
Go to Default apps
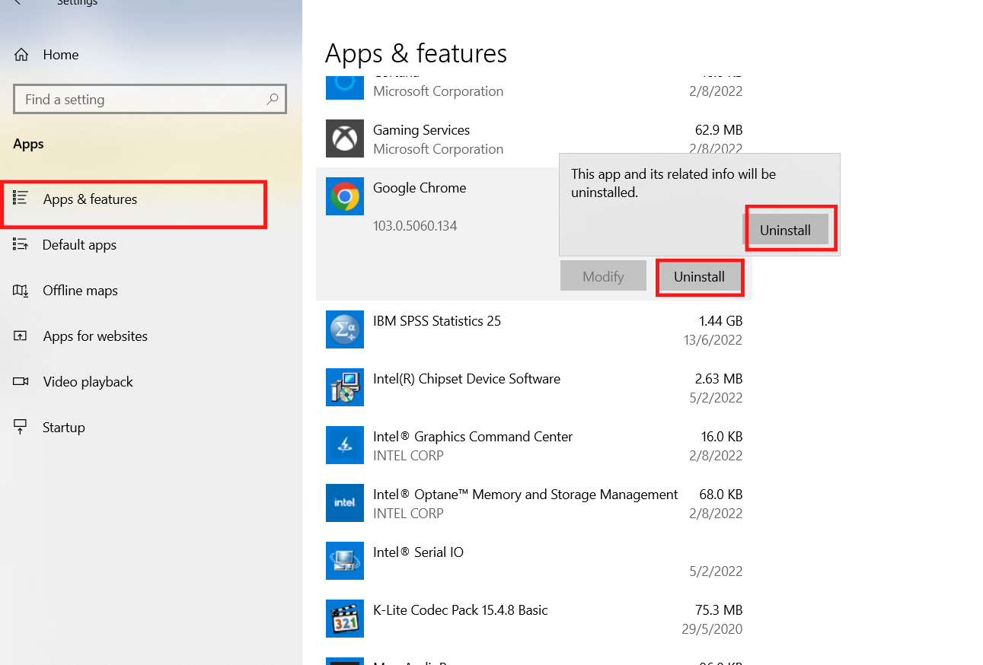(79, 245)
